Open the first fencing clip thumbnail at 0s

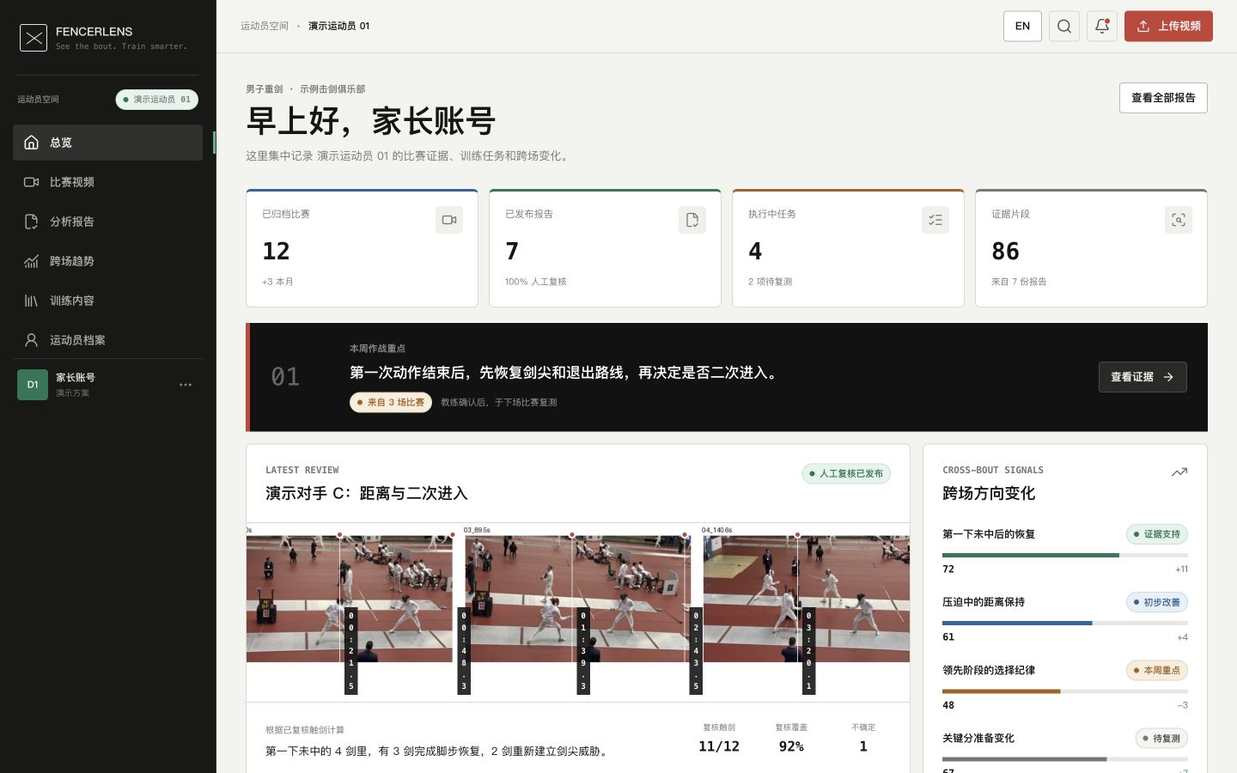click(x=350, y=599)
